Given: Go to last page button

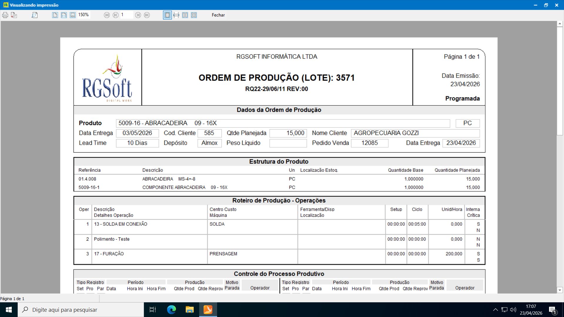Looking at the screenshot, I should pos(147,15).
